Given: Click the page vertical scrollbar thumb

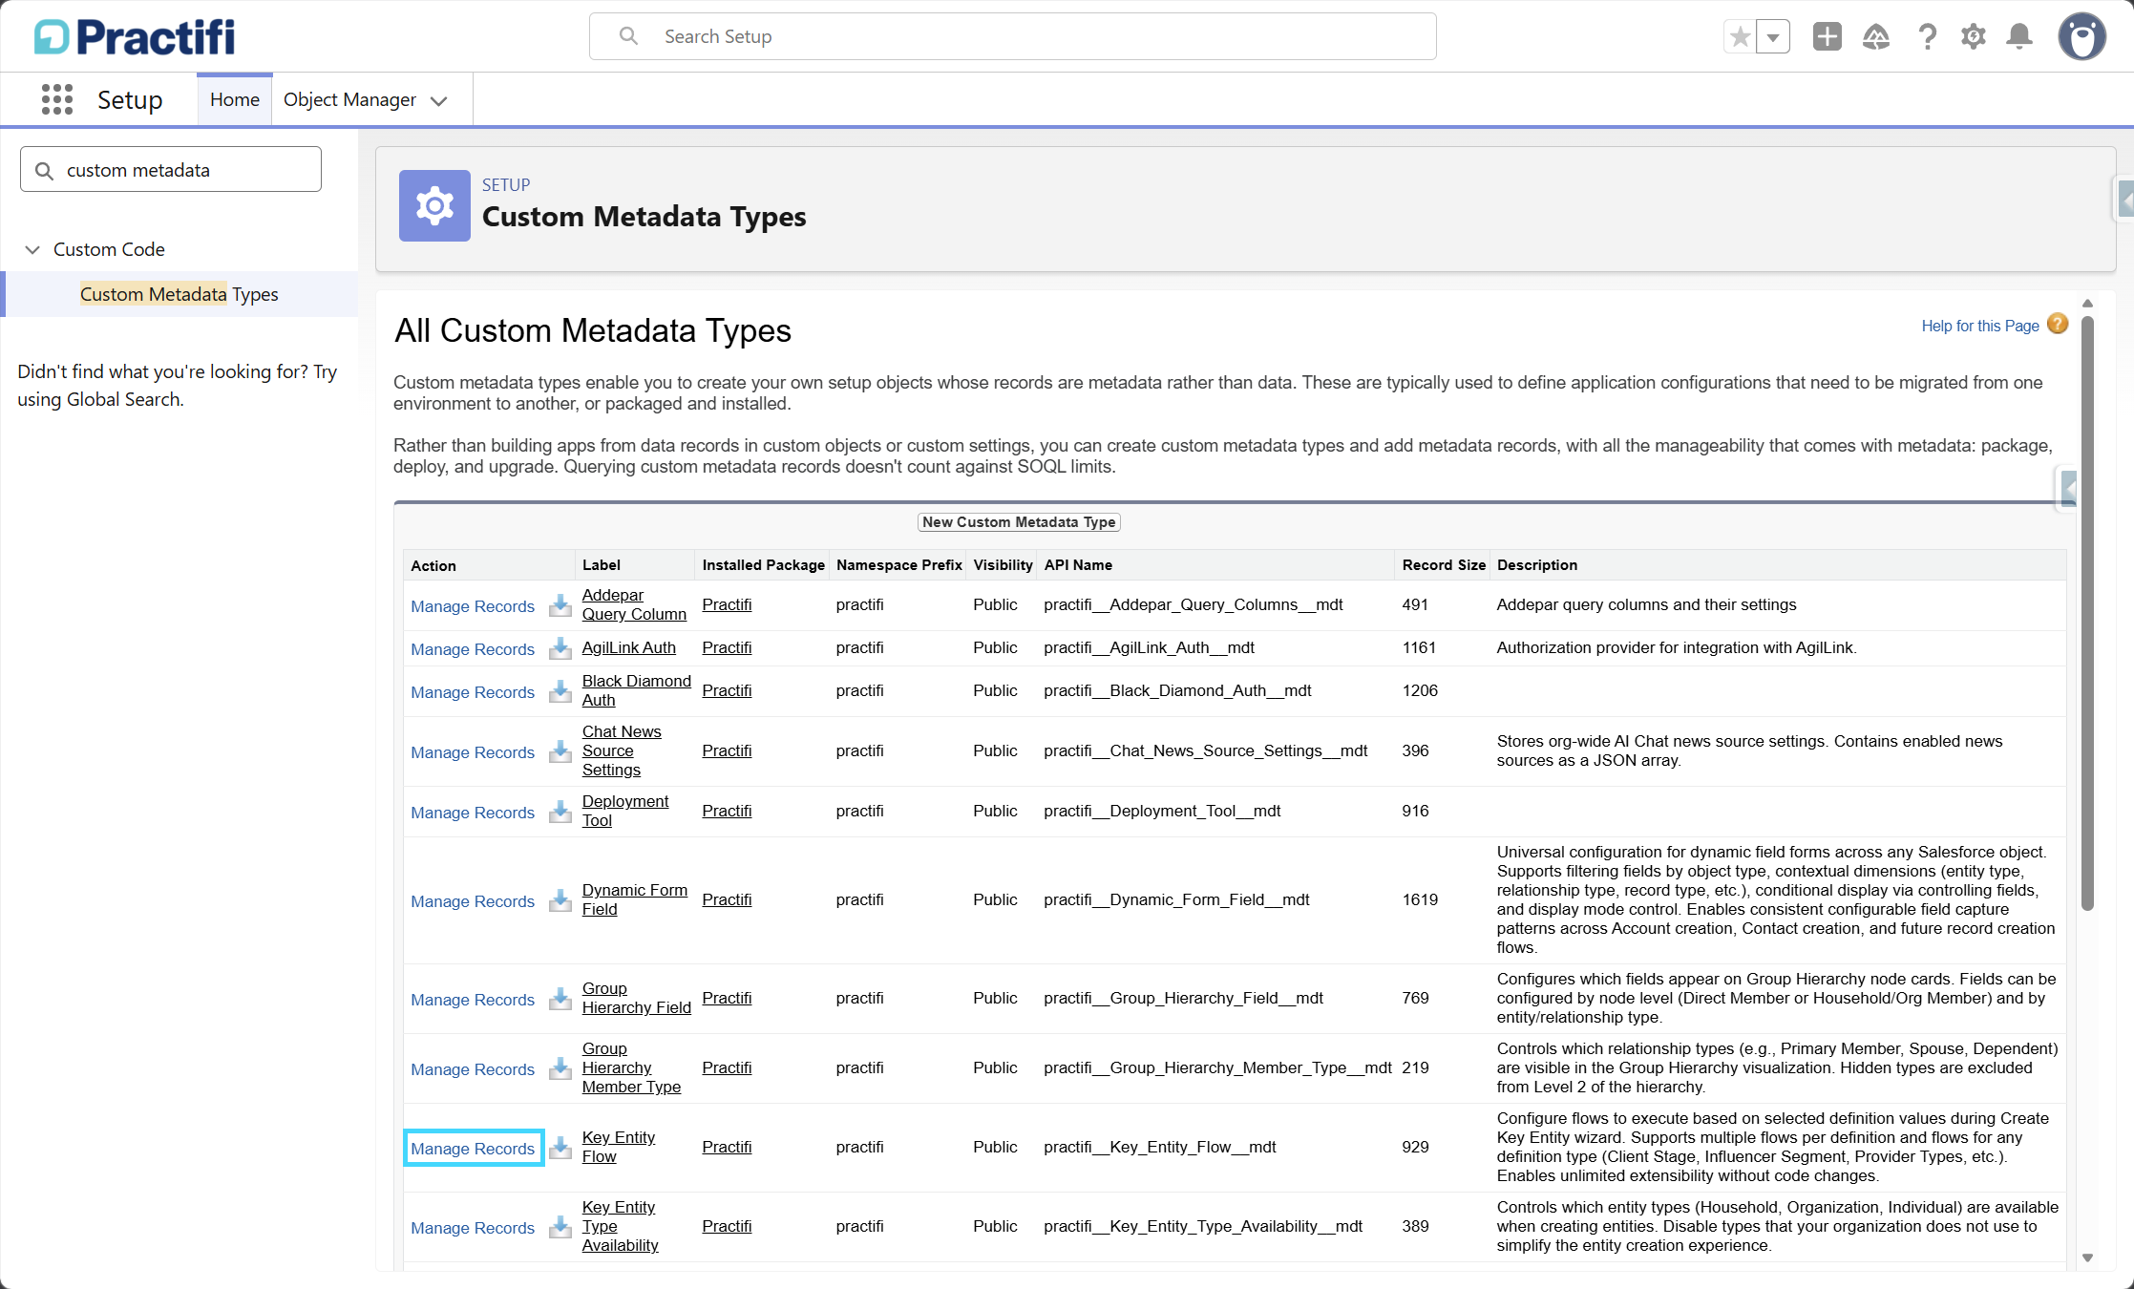Looking at the screenshot, I should (2087, 611).
